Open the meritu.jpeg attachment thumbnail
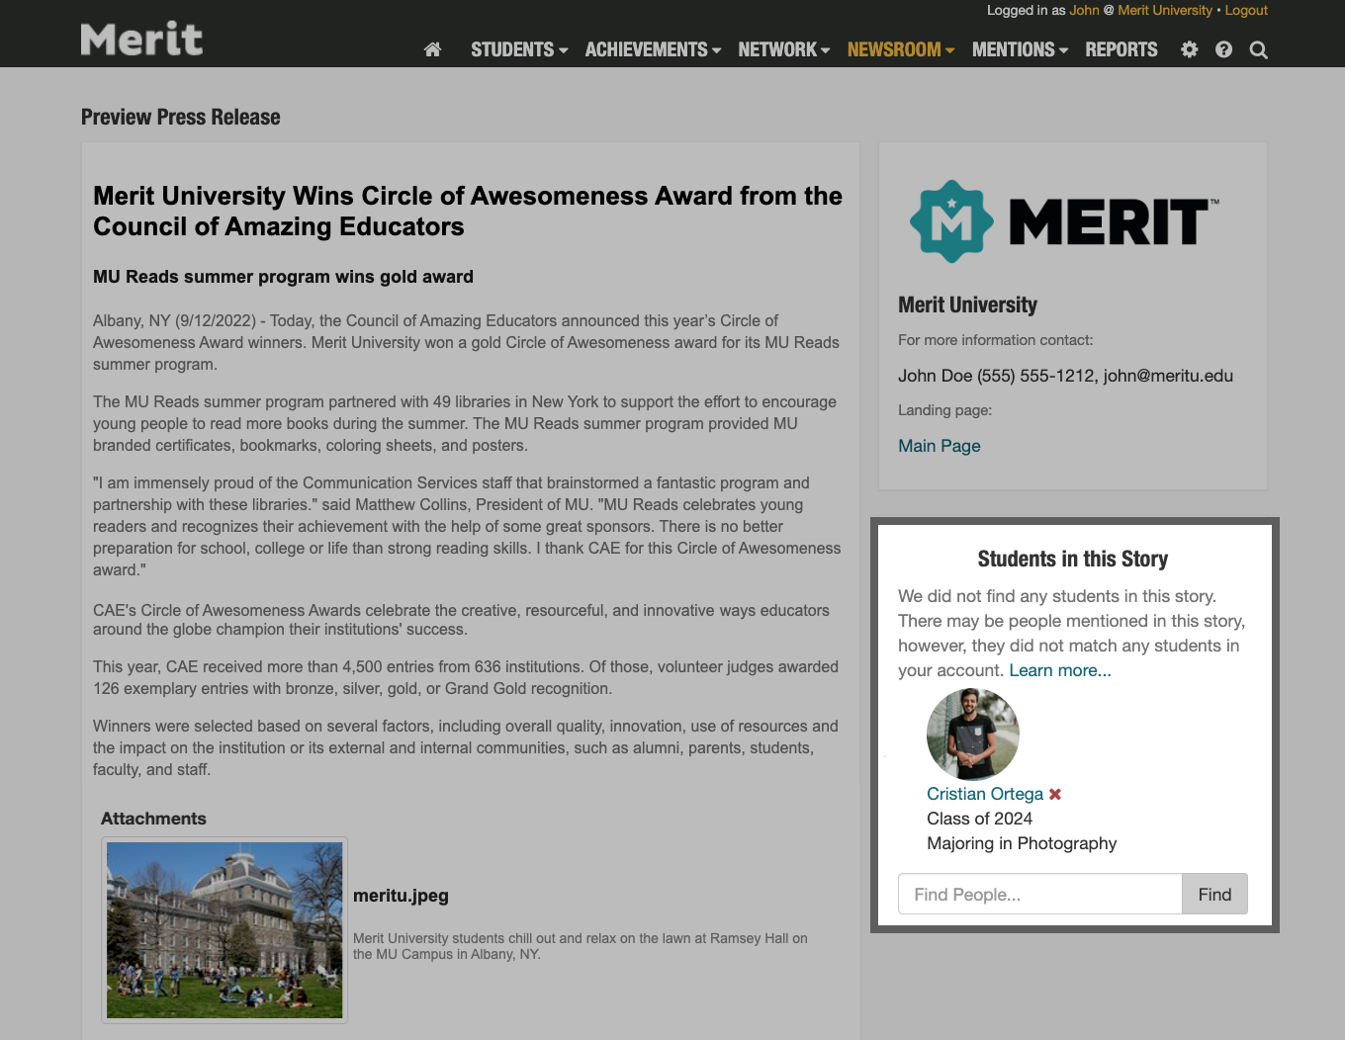 224,929
